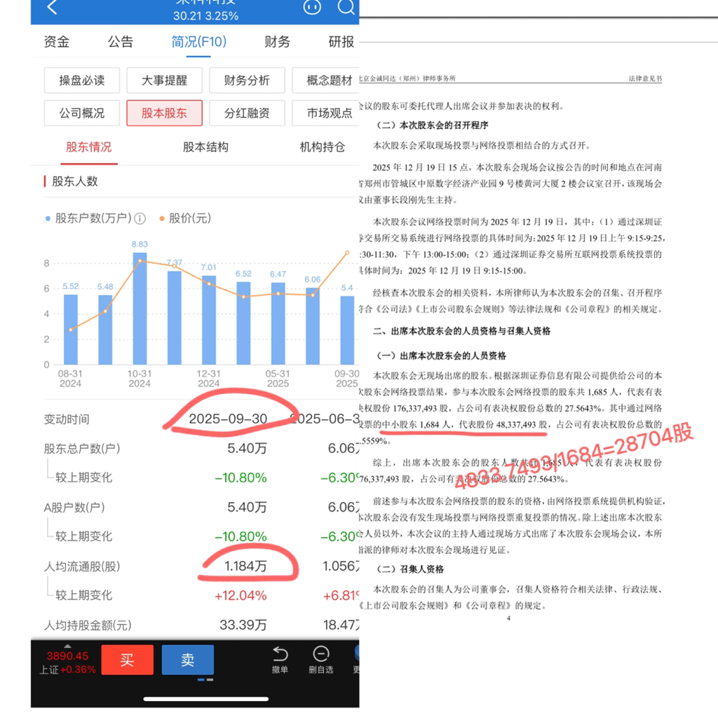Open 公司概况 section
This screenshot has height=718, width=718.
tap(82, 113)
